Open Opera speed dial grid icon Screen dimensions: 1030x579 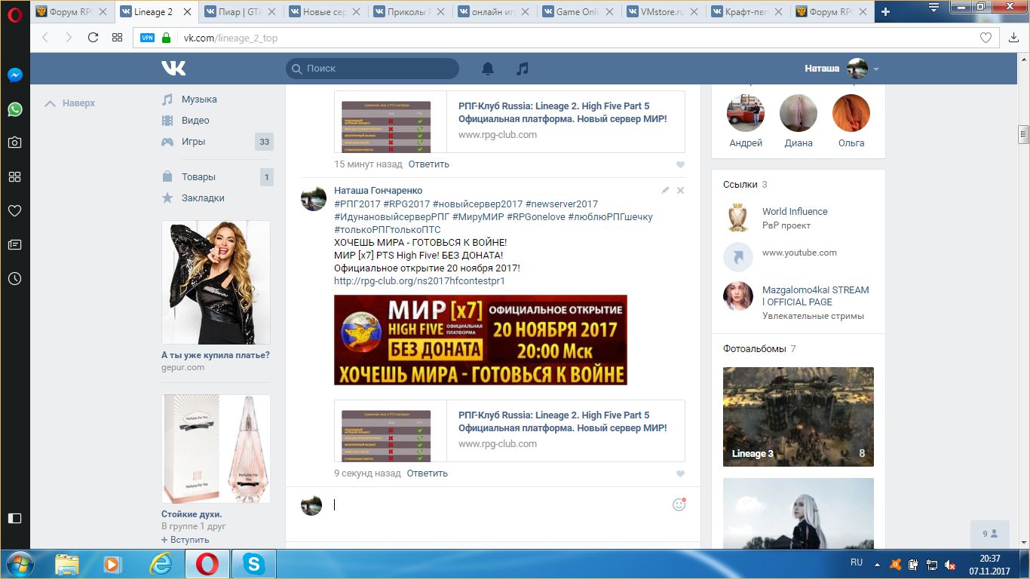tap(117, 38)
